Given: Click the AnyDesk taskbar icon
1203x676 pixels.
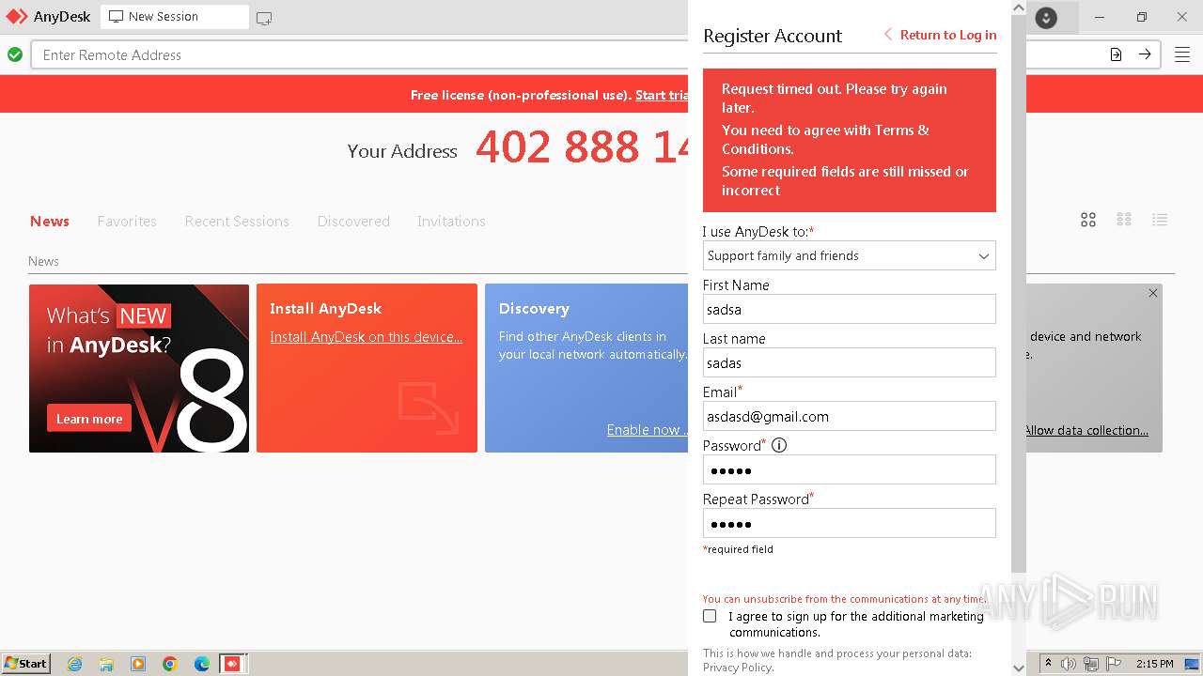Looking at the screenshot, I should (x=232, y=664).
